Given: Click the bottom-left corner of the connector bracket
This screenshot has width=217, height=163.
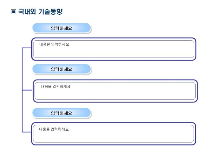Looking at the screenshot, I should click(x=22, y=132).
